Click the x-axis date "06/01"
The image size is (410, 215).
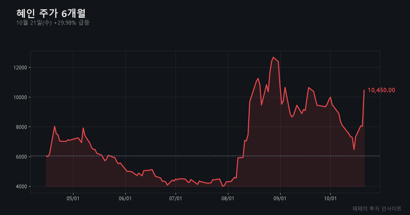point(125,198)
